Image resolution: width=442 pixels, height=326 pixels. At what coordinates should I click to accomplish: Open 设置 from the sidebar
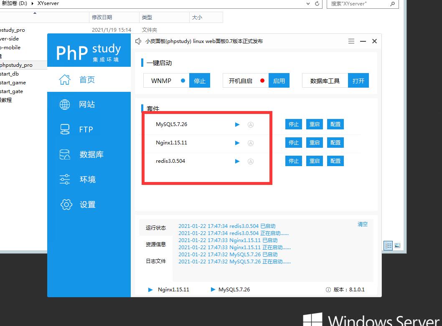click(x=87, y=205)
